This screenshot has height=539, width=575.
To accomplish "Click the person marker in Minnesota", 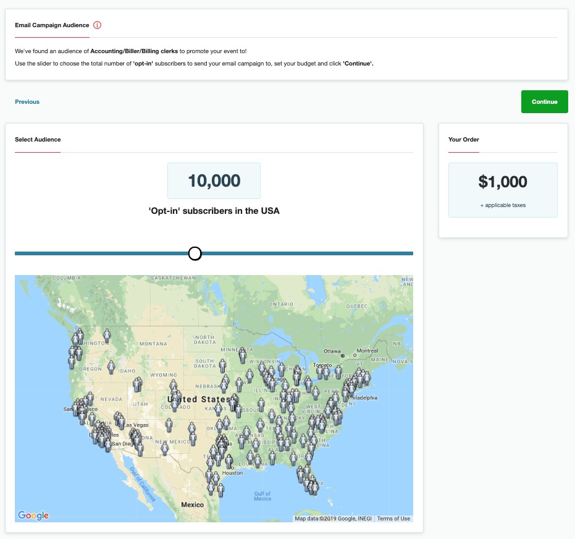I will [x=242, y=356].
